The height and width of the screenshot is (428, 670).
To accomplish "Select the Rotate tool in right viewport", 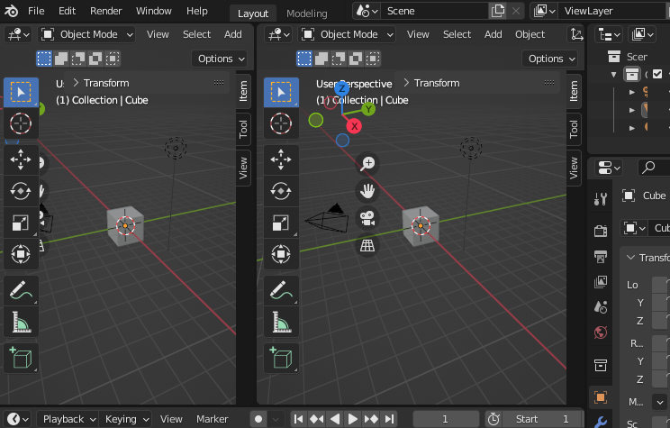I will pos(281,191).
